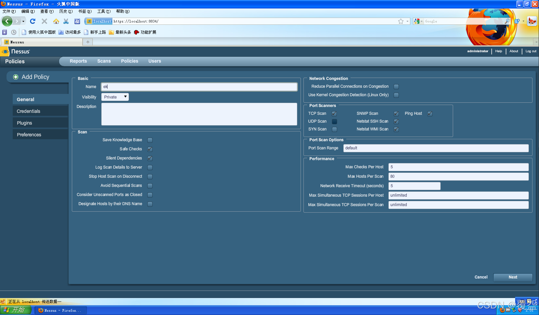This screenshot has width=539, height=315.
Task: Stop page loading with the X icon
Action: 44,21
